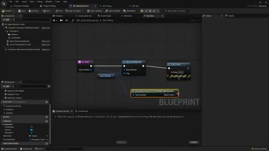Open the debug object selection dropdown
The height and width of the screenshot is (151, 269).
click(x=176, y=11)
